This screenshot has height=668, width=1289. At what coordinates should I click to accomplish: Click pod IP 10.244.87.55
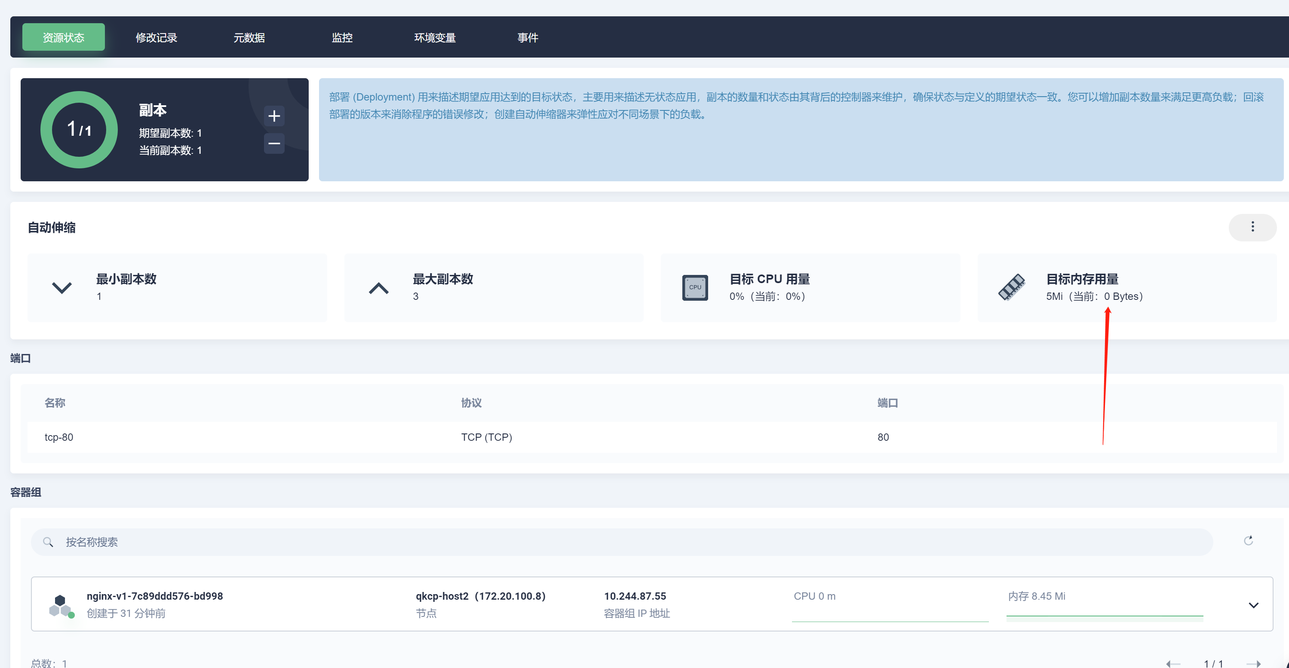[635, 596]
